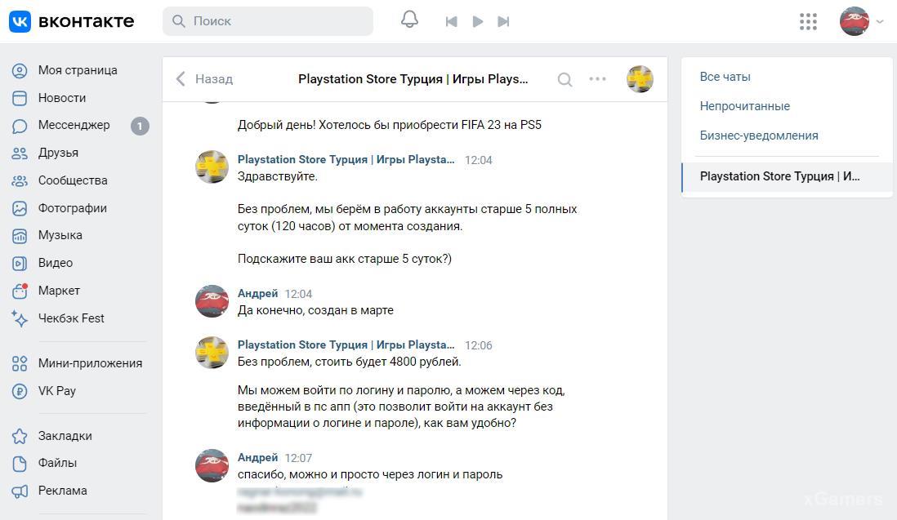Click the Музыка icon

tap(20, 236)
